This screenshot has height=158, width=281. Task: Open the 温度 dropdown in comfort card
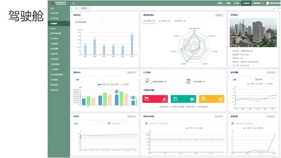coord(88,124)
